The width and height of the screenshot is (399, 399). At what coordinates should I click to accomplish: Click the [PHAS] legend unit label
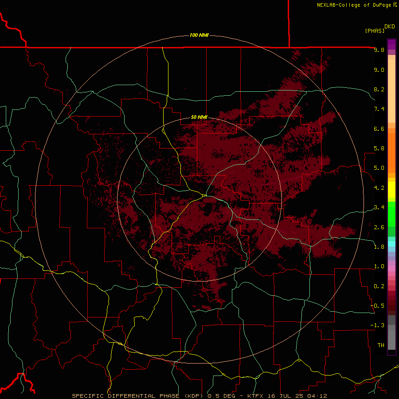(x=375, y=31)
